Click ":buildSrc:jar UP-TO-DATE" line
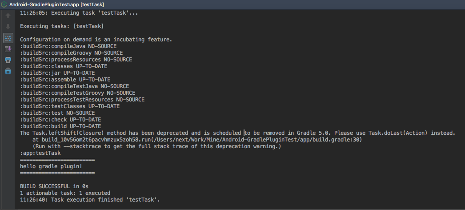The width and height of the screenshot is (465, 210). [x=57, y=73]
